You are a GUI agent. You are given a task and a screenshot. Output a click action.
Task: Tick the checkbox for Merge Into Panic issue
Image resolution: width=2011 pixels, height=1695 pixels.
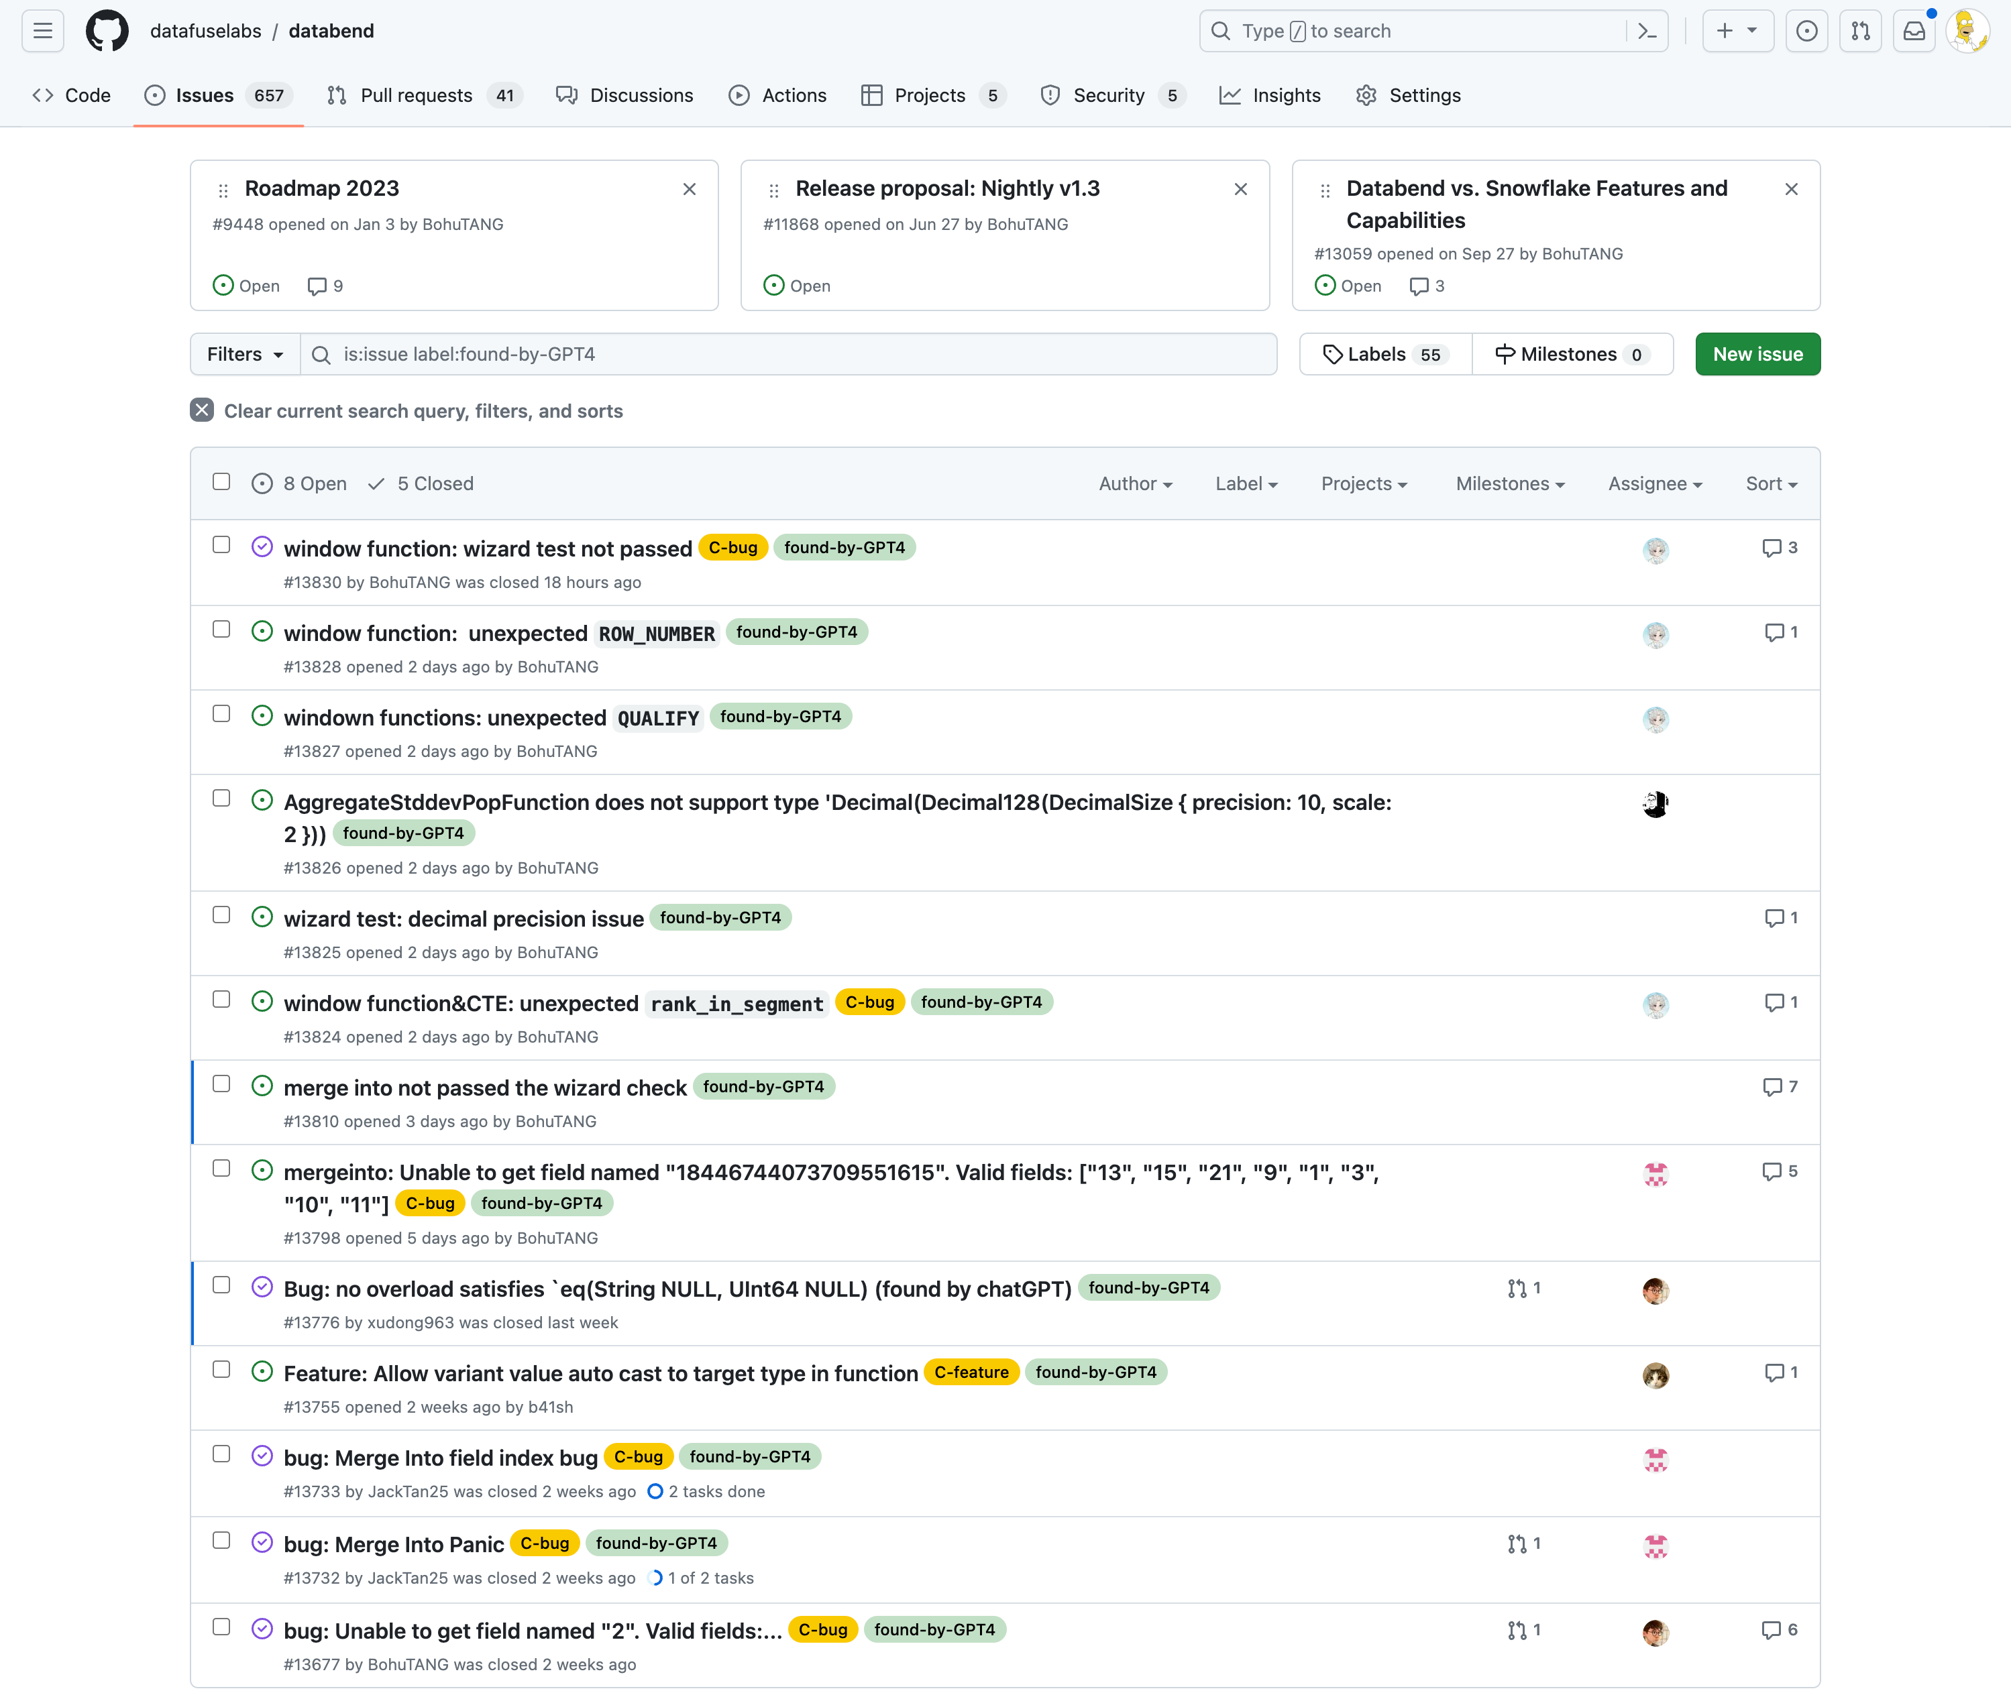tap(221, 1540)
